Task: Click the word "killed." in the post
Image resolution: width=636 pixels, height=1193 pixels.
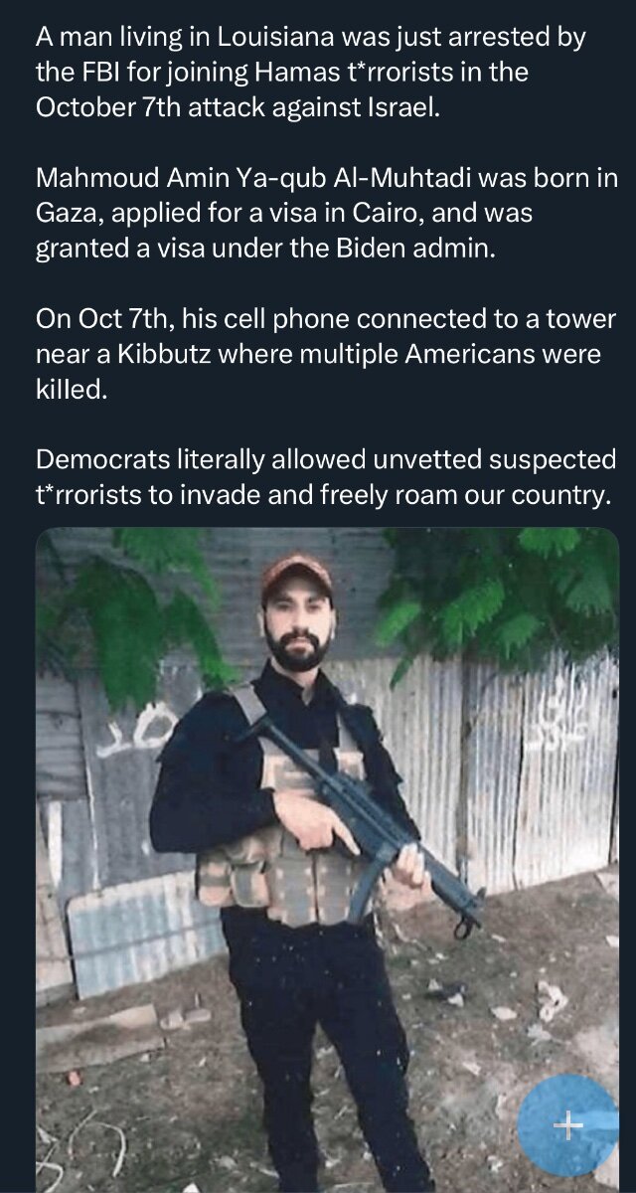Action: point(70,388)
